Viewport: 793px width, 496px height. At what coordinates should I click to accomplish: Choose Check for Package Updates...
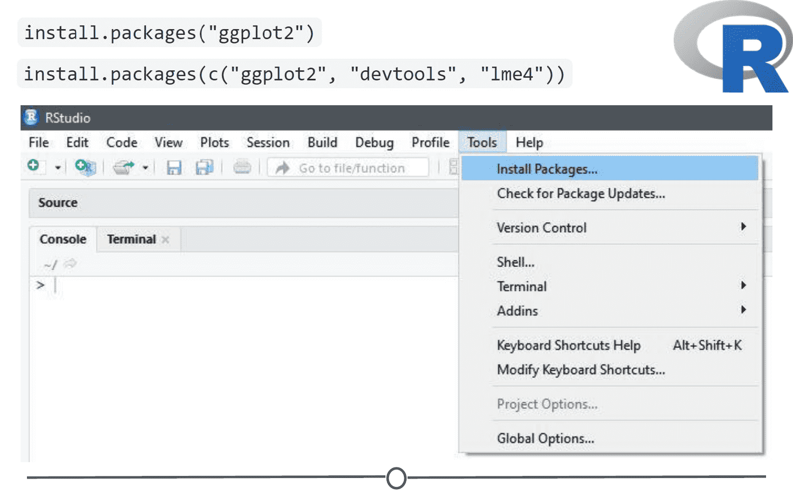(581, 194)
